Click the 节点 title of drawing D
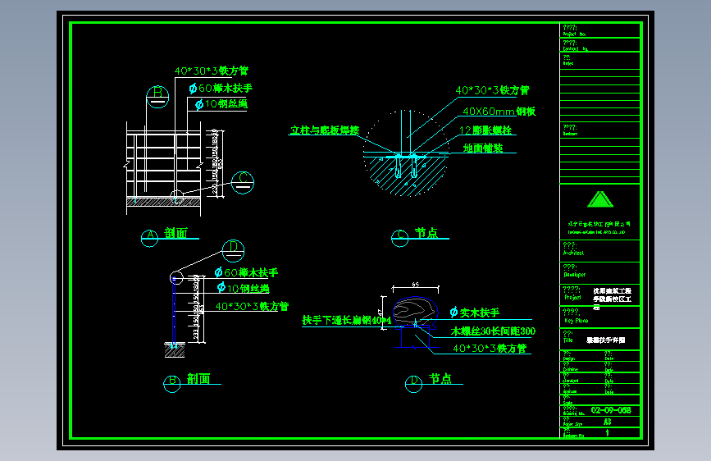The height and width of the screenshot is (461, 711). (440, 378)
